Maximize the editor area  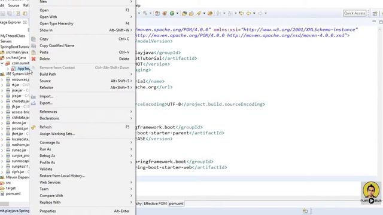pos(381,21)
